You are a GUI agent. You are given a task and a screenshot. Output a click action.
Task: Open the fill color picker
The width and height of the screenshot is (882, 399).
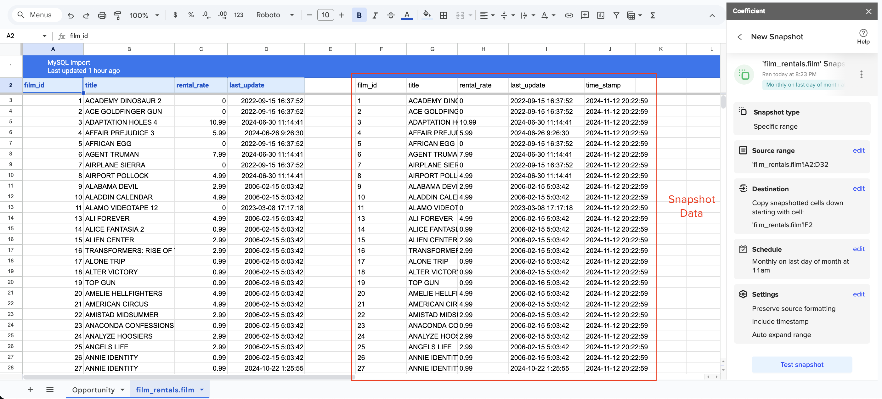tap(426, 15)
